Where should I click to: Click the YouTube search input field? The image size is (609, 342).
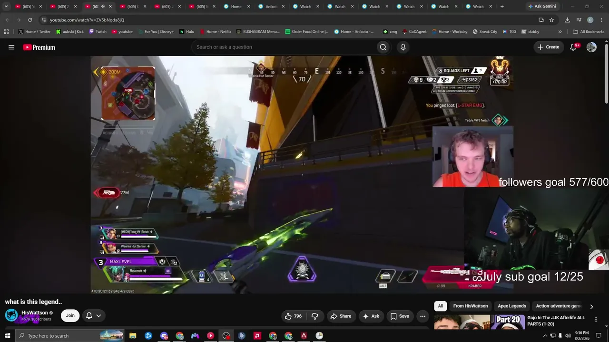tap(284, 47)
